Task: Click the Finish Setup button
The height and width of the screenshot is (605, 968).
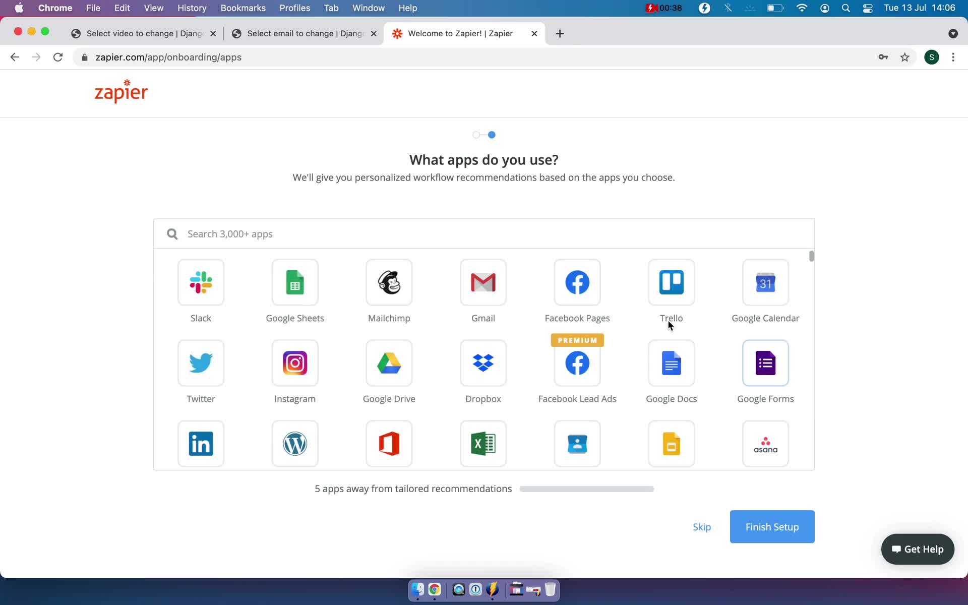Action: (x=772, y=526)
